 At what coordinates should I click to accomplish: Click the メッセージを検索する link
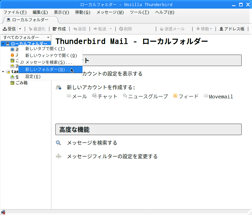92,143
